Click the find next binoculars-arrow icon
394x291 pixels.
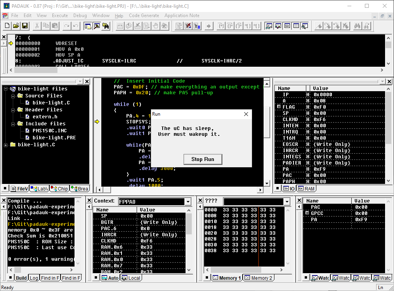coord(366,26)
